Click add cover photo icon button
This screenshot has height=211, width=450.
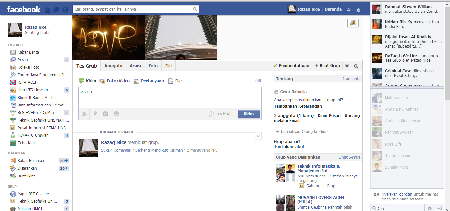point(353,23)
